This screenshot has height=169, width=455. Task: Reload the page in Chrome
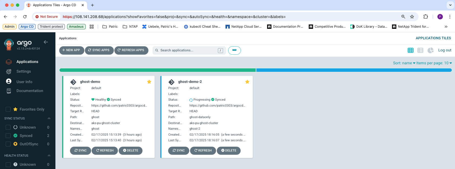(x=25, y=17)
